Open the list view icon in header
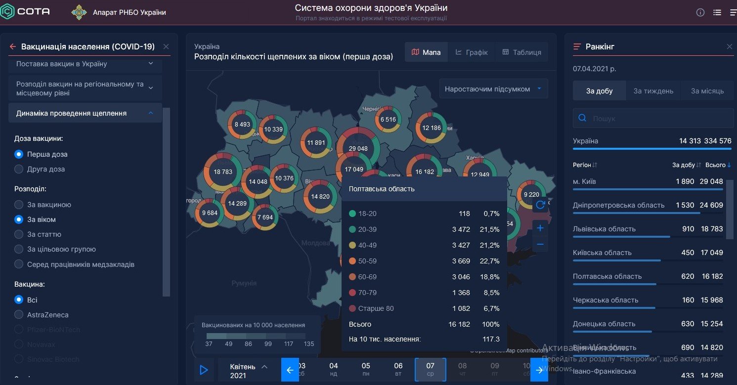Screen dimensions: 737x385 pyautogui.click(x=717, y=12)
